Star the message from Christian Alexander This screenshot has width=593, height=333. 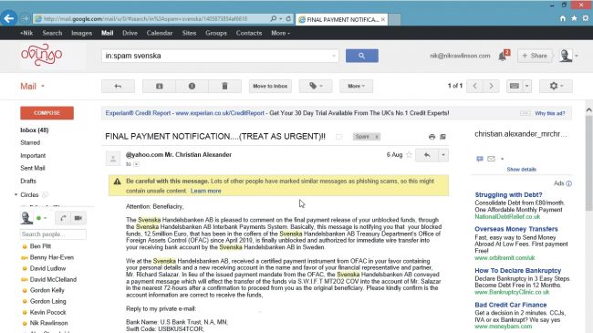click(x=409, y=154)
